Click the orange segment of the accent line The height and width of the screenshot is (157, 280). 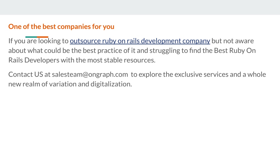coord(42,37)
